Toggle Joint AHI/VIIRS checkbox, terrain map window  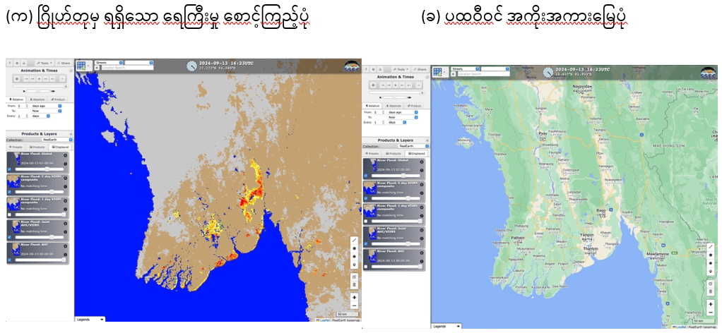pos(366,244)
